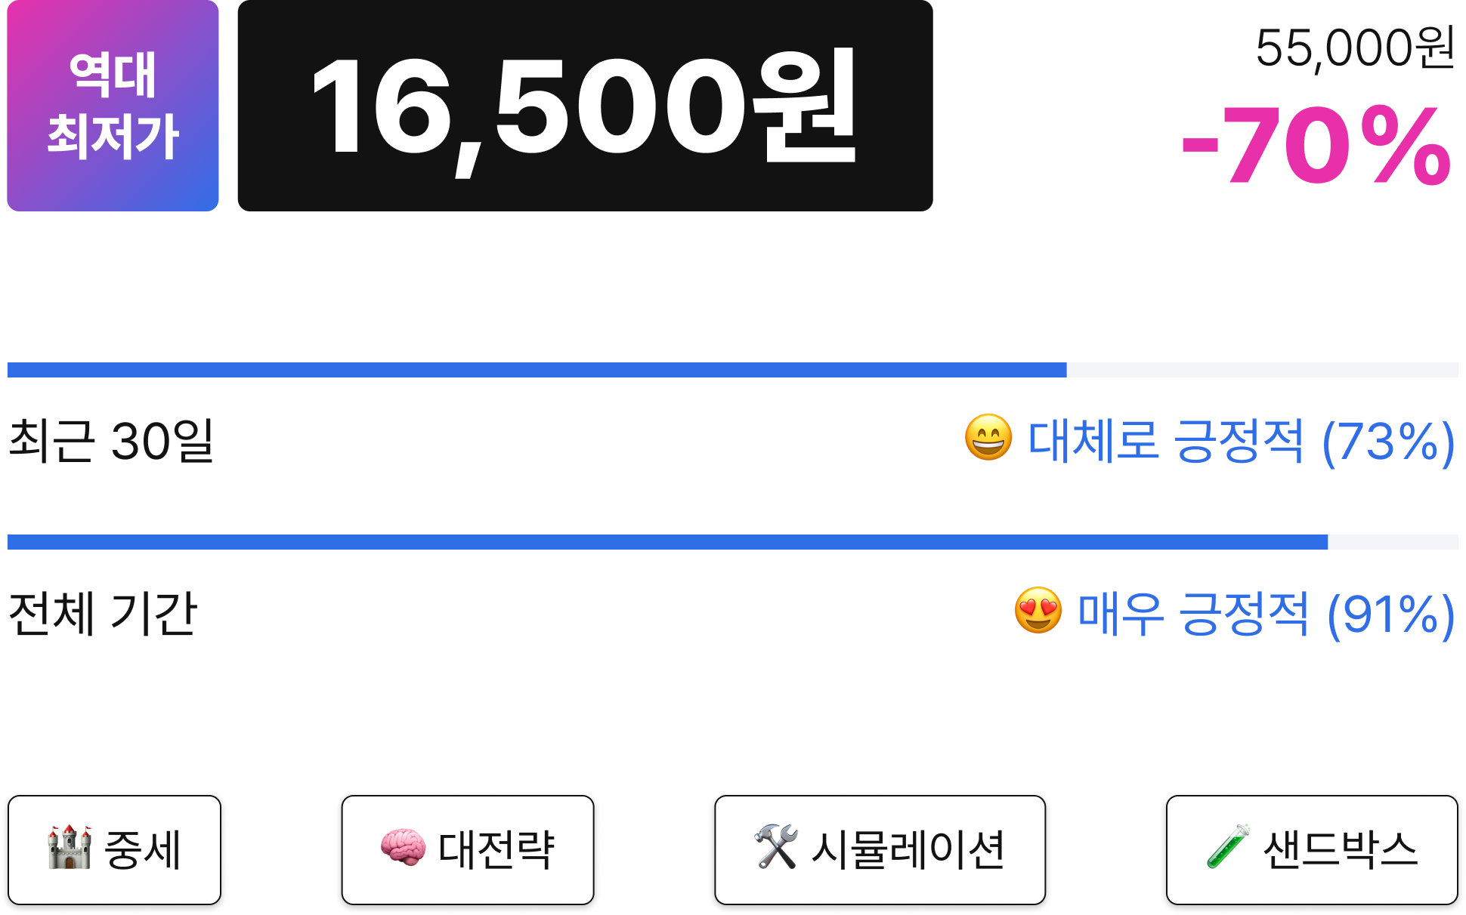Viewport: 1466px width, 915px height.
Task: Click the 16,500원 price box
Action: [x=586, y=106]
